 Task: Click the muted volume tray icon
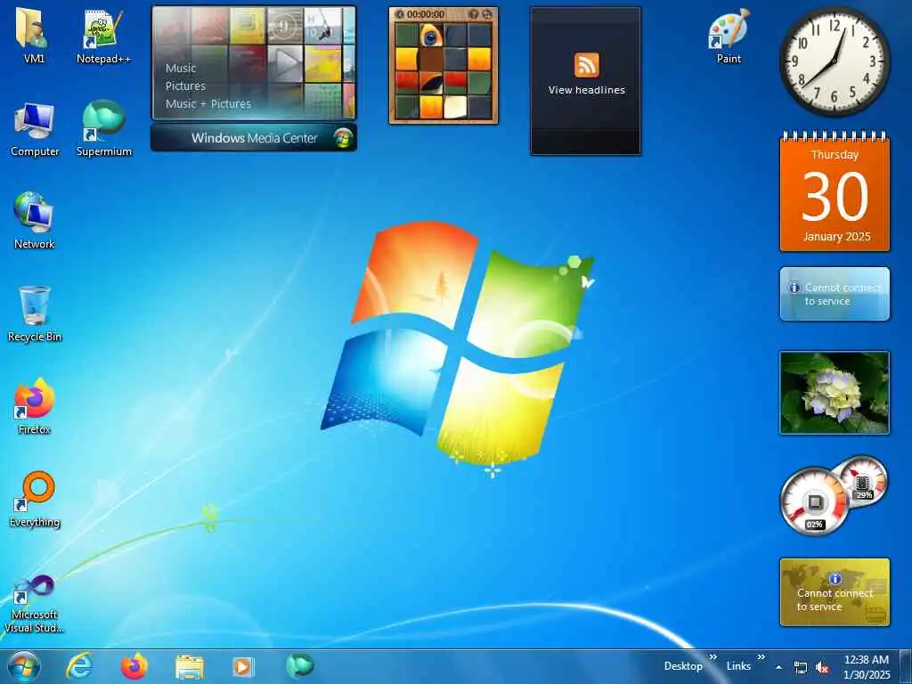click(822, 668)
